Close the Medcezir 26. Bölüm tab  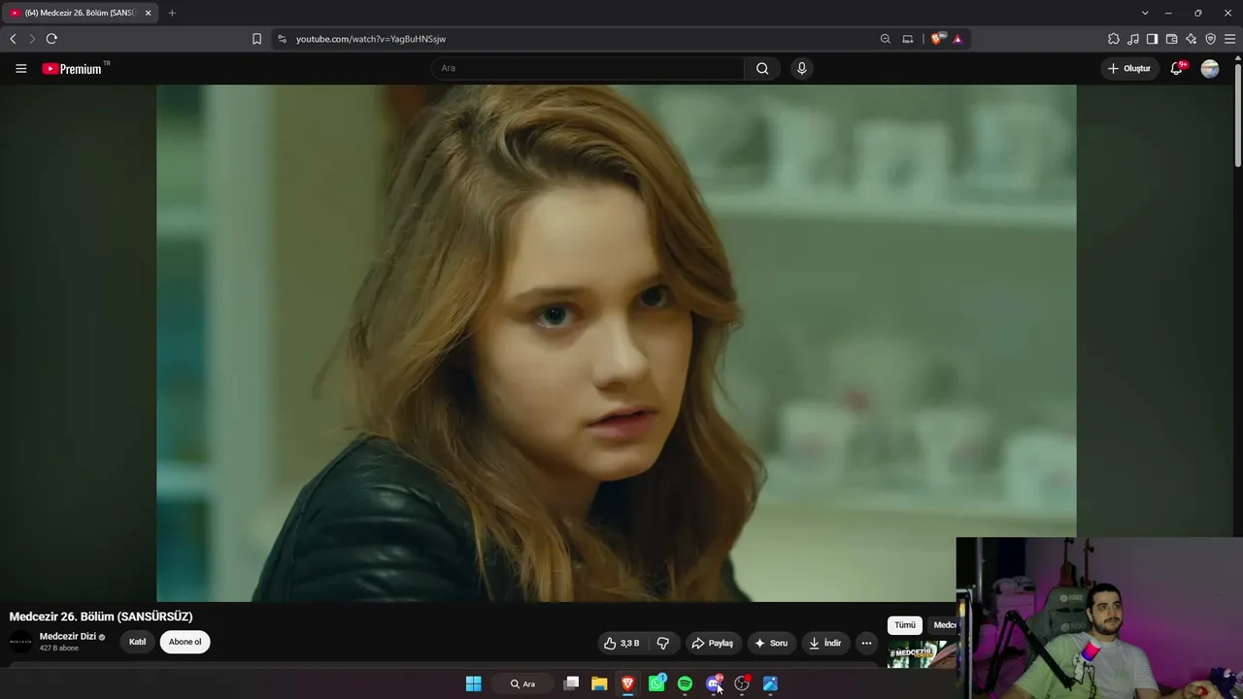coord(148,13)
